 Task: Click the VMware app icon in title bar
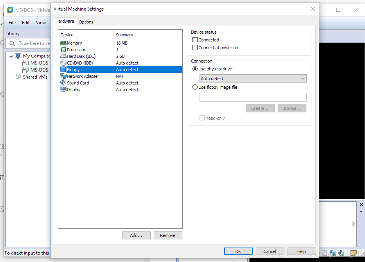10,10
